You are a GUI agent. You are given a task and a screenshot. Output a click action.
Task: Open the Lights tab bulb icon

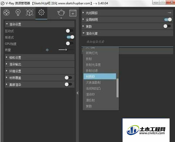point(18,13)
